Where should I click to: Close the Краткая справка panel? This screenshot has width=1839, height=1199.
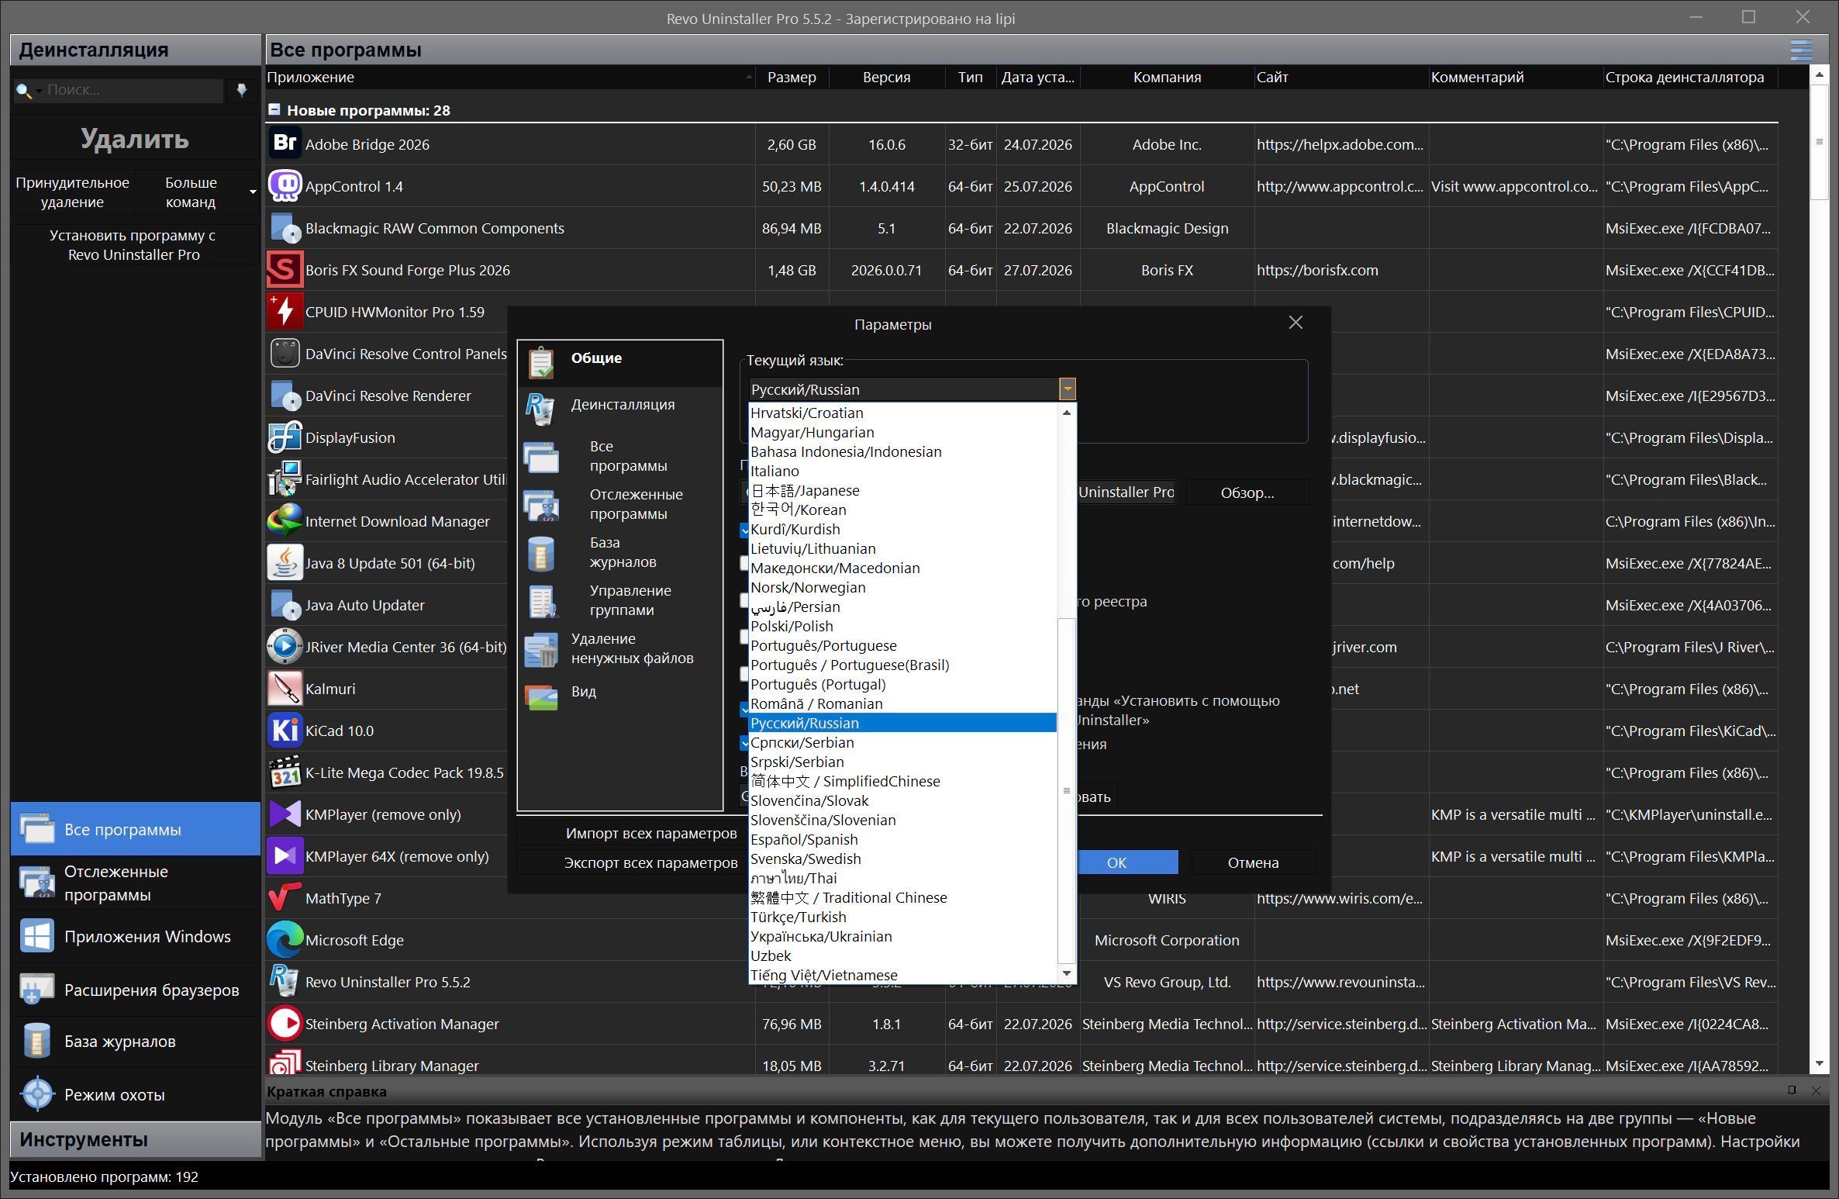click(1816, 1090)
